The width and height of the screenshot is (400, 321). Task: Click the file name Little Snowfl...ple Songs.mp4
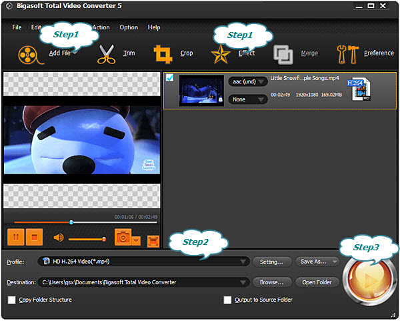305,78
